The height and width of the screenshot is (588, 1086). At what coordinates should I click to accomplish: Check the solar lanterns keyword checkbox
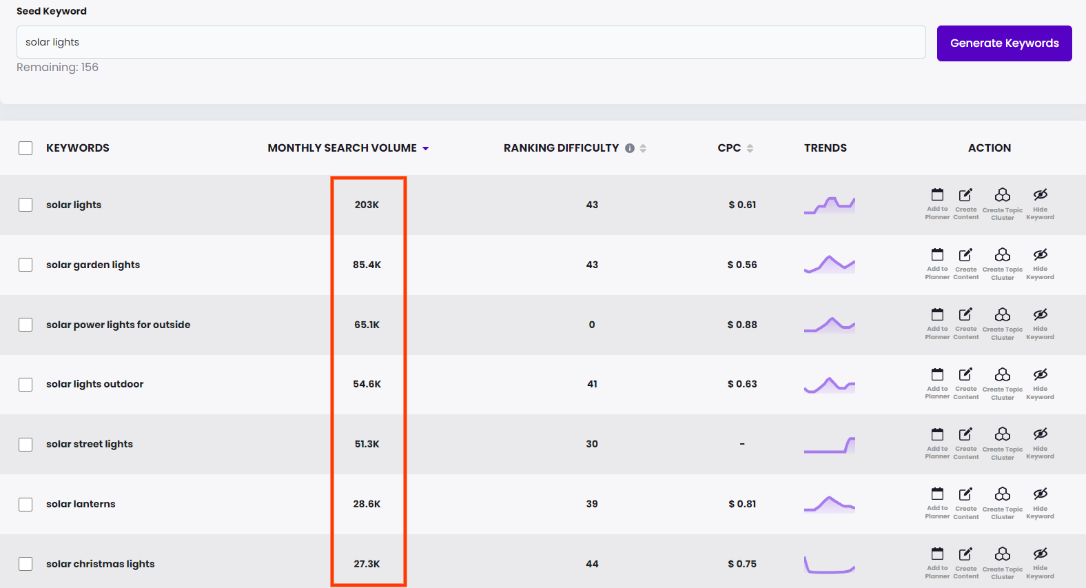pos(25,505)
